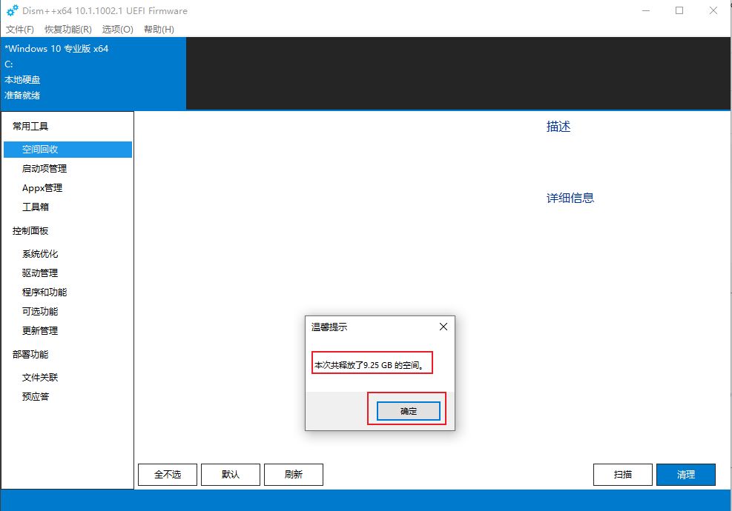Open the 选项(O) menu
732x511 pixels.
[117, 30]
